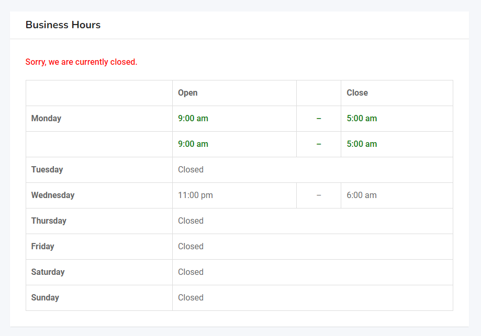Select the Tuesday row label
481x336 pixels.
47,169
